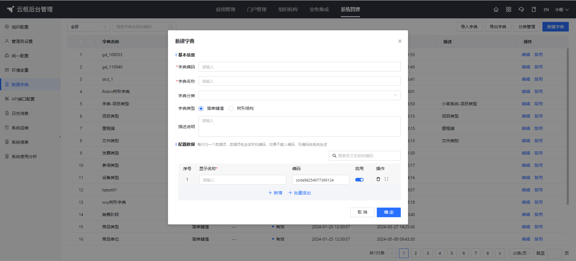Collapse the left sidebar arrow
The image size is (576, 261).
click(60, 137)
